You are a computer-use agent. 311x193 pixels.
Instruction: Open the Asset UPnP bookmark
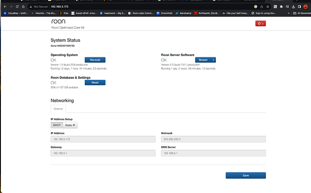[84, 13]
